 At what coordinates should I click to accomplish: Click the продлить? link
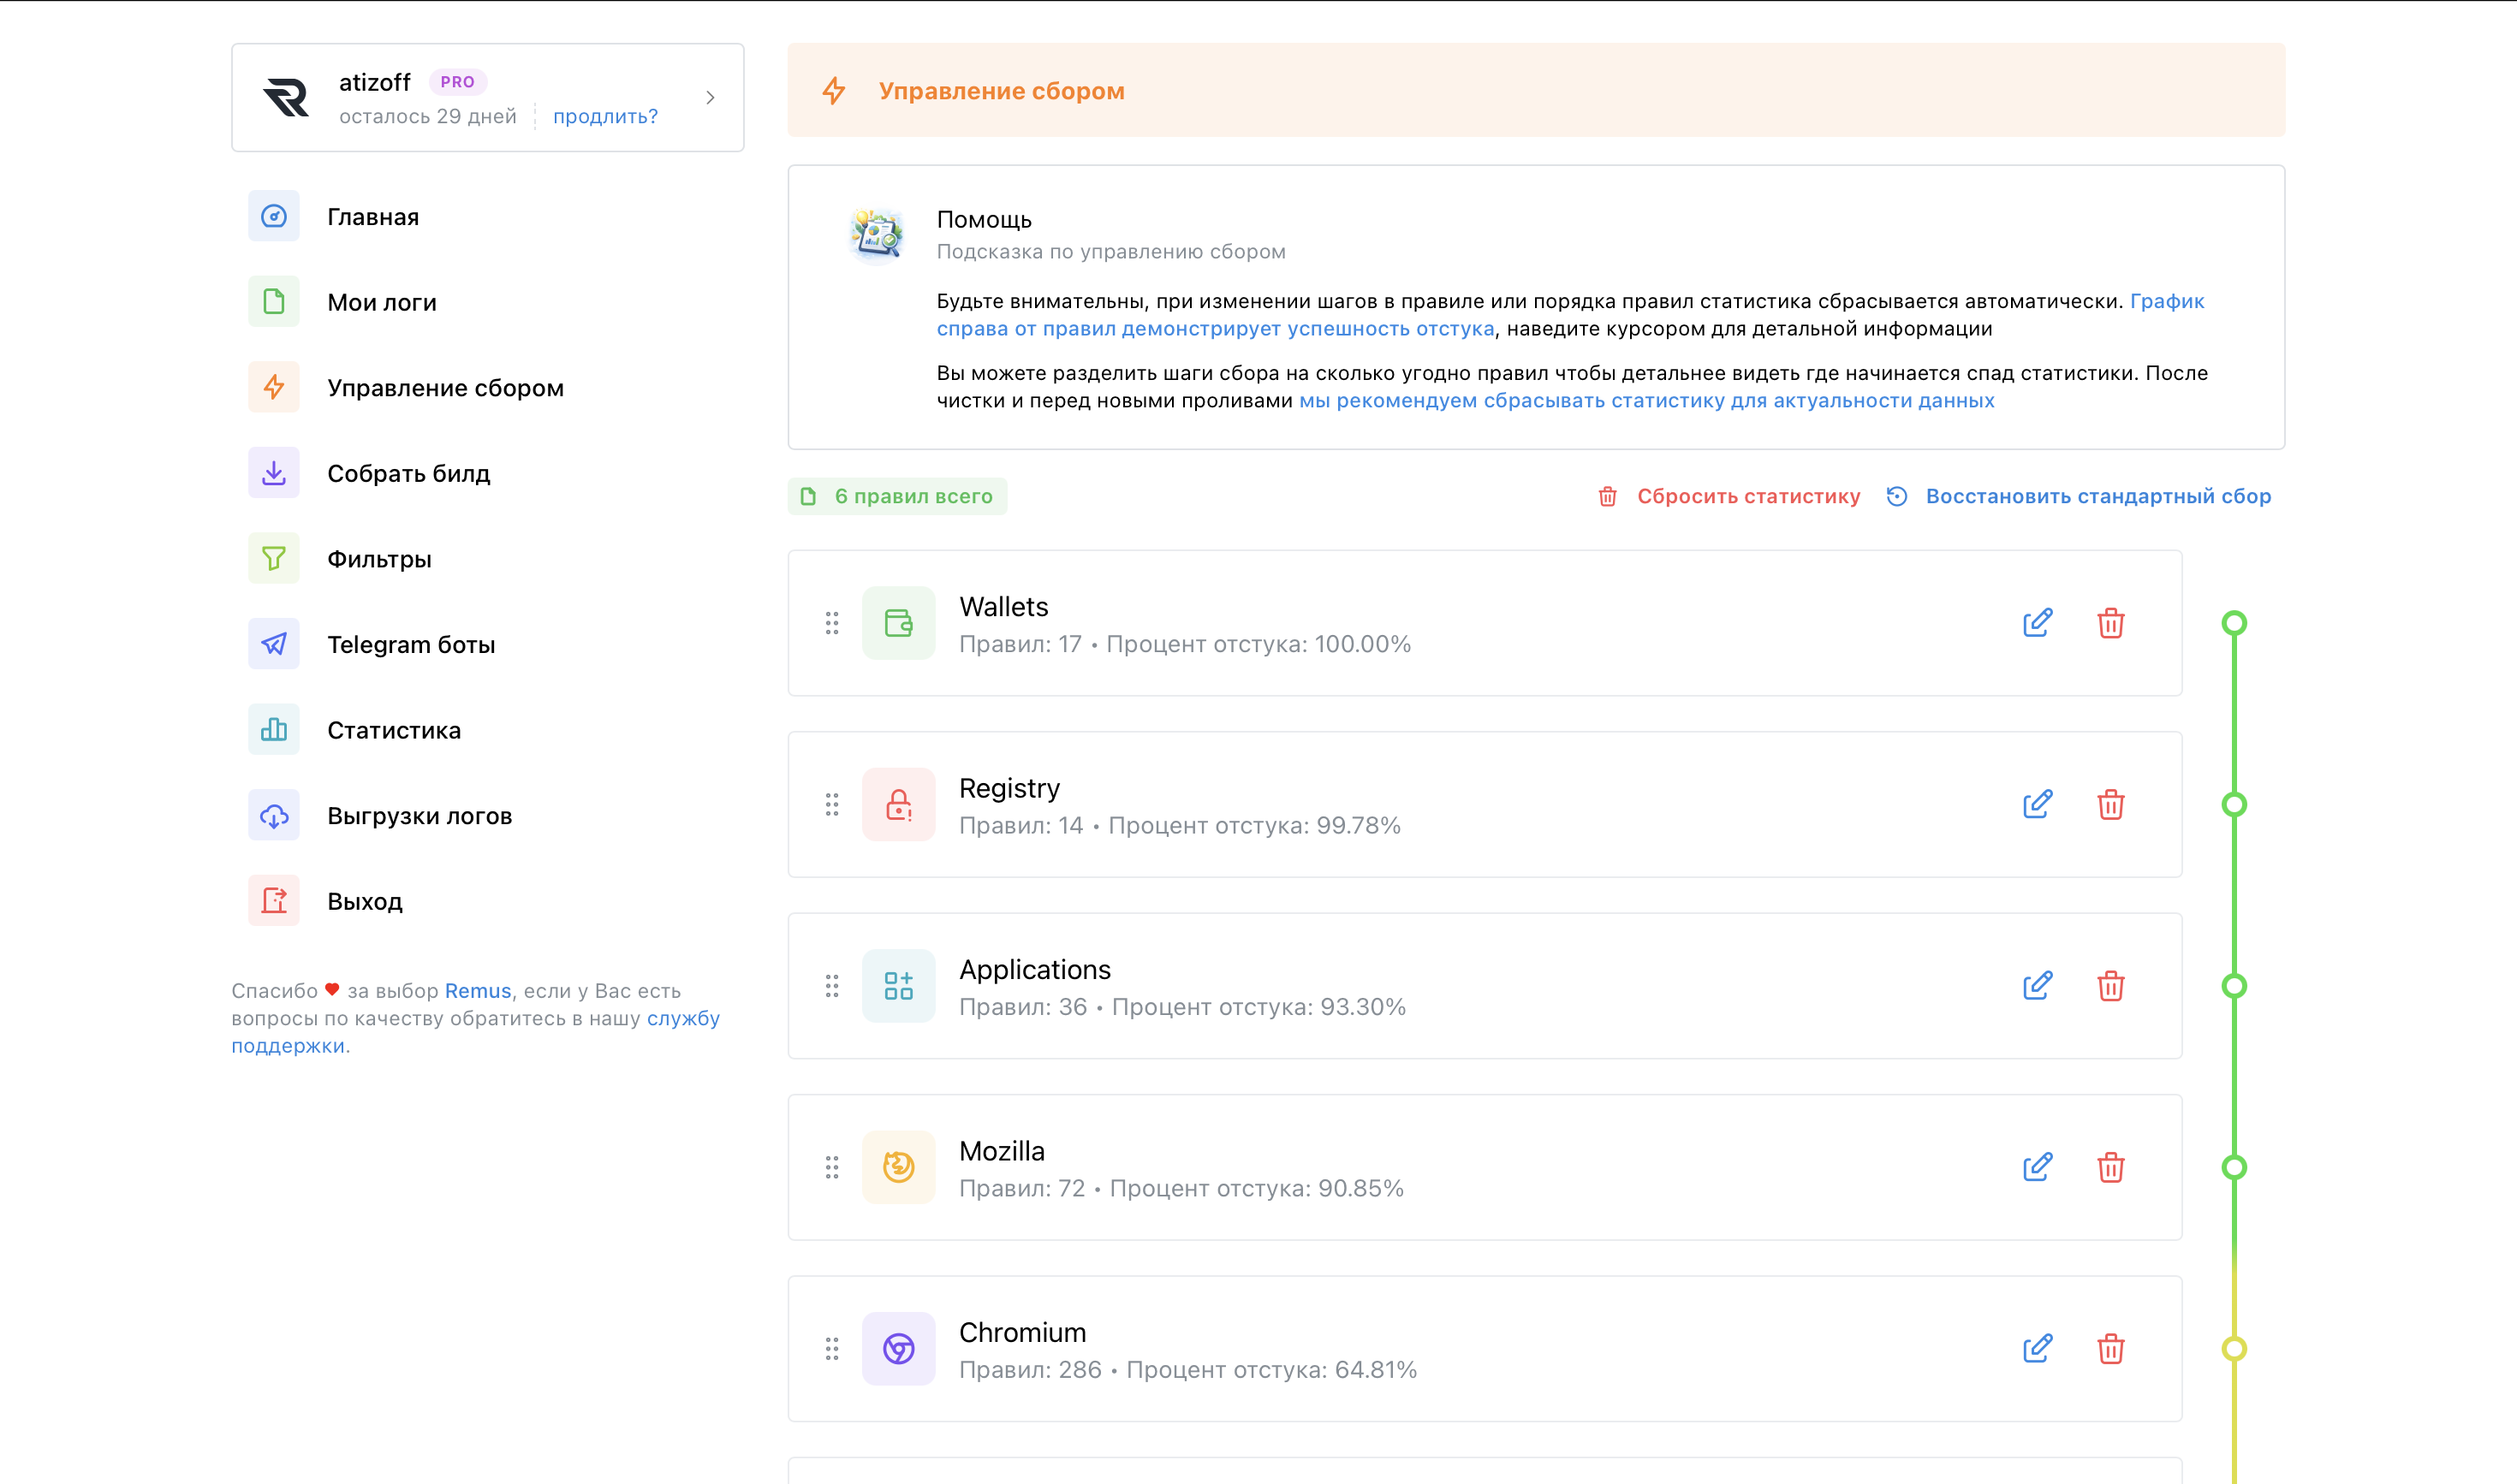tap(605, 116)
